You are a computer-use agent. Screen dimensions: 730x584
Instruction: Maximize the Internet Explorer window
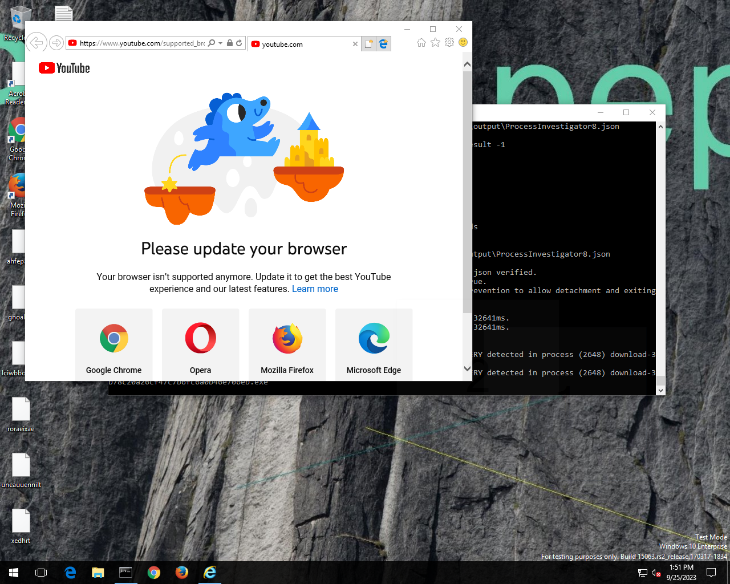pos(433,29)
